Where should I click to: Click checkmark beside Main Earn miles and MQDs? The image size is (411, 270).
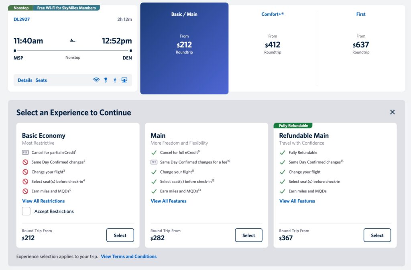(154, 191)
